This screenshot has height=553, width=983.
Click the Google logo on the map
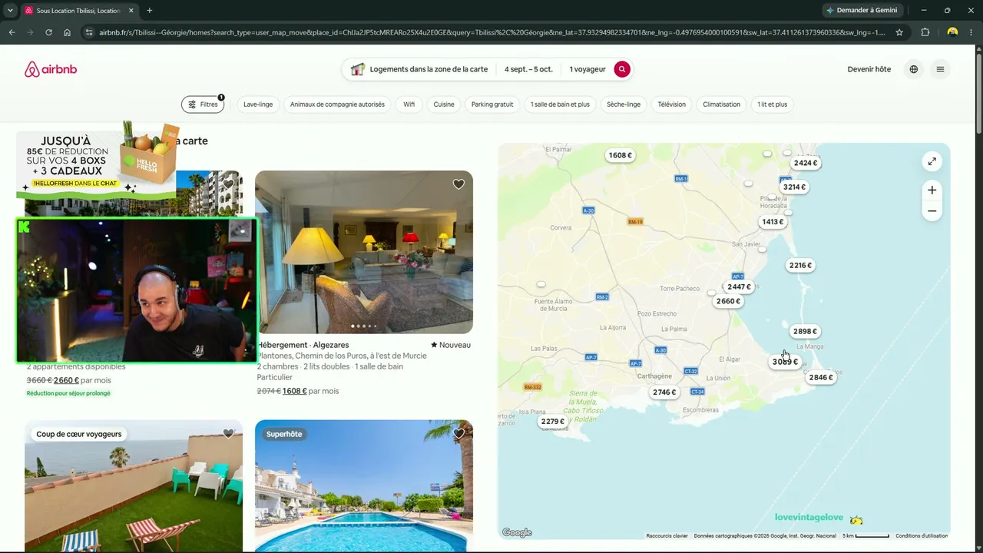point(517,533)
